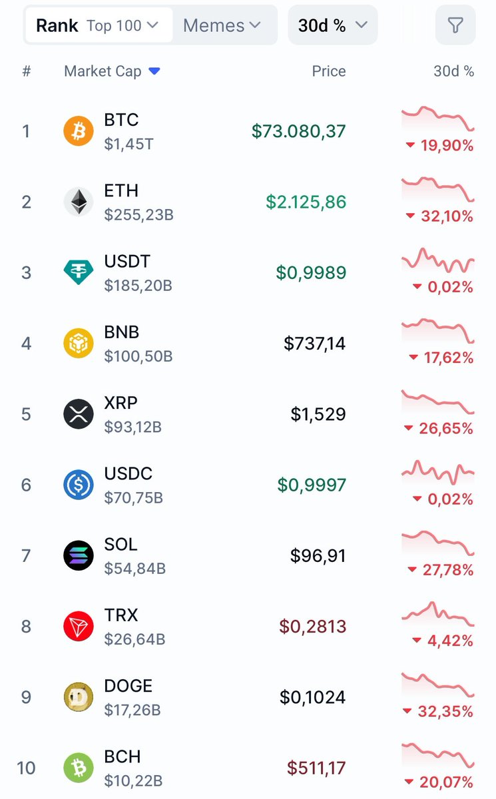Click the Dogecoin logo icon
This screenshot has width=496, height=799.
click(x=79, y=697)
